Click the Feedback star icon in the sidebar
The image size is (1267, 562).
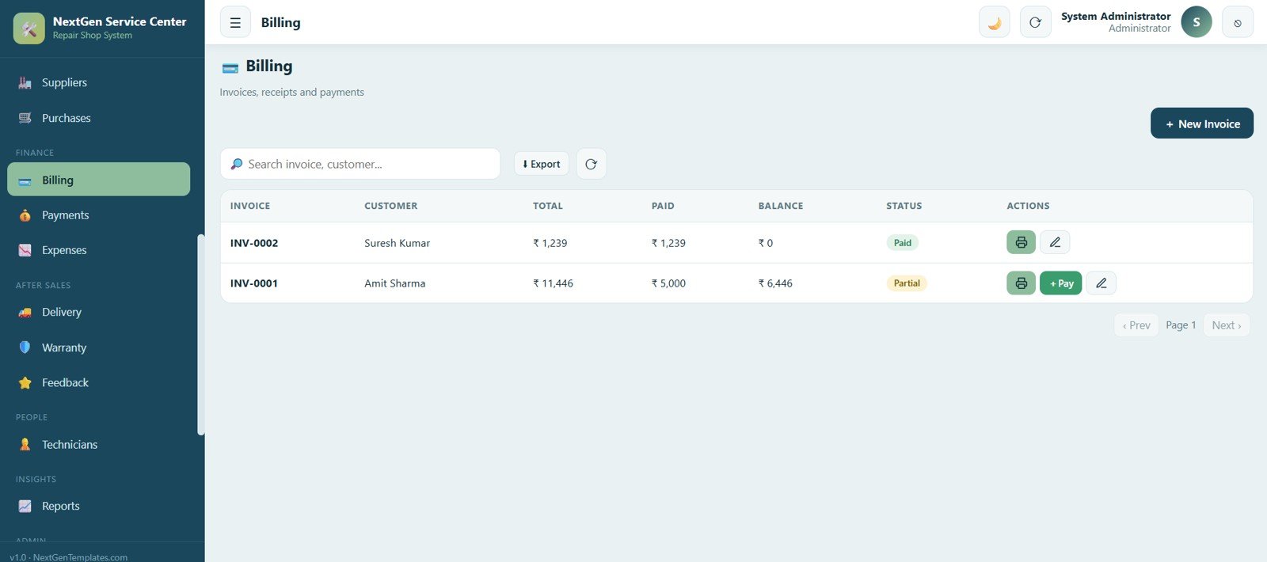[x=25, y=383]
